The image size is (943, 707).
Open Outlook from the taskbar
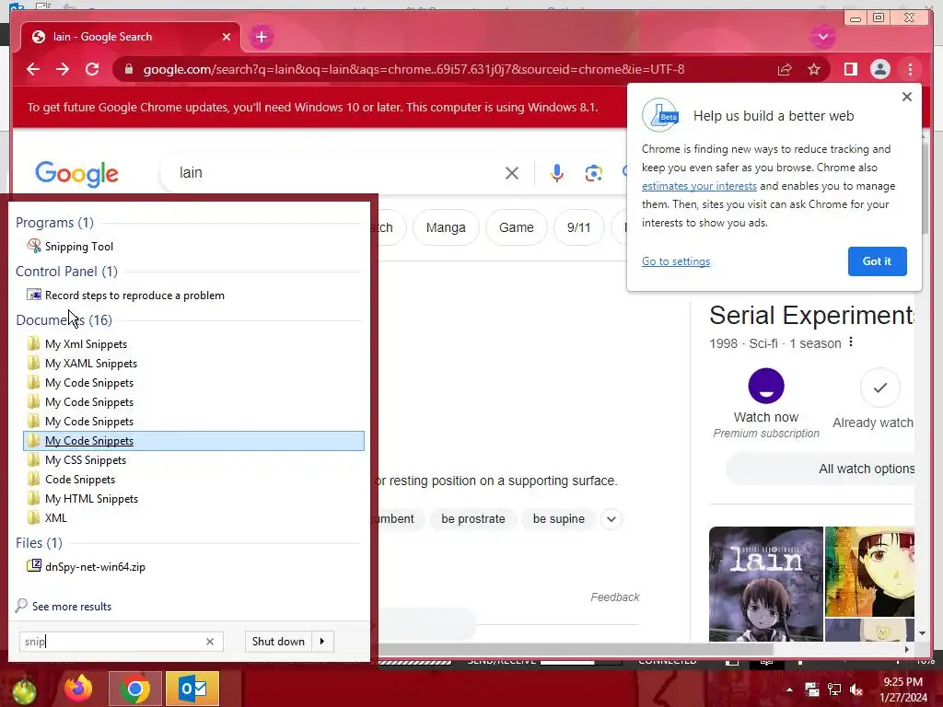pyautogui.click(x=192, y=689)
